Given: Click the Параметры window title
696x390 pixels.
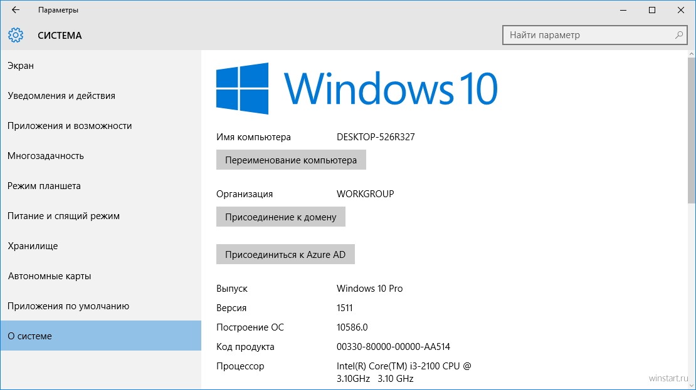Looking at the screenshot, I should (x=58, y=10).
